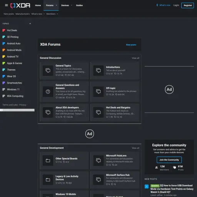Click the XDA logo
Viewport: 197px width, 197px height.
[20, 5]
